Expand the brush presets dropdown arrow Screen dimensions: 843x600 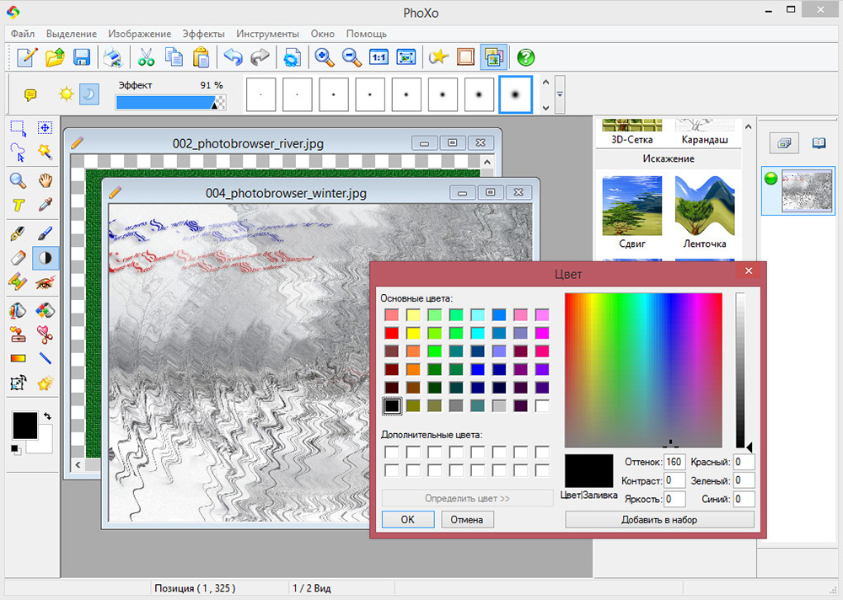click(x=560, y=94)
